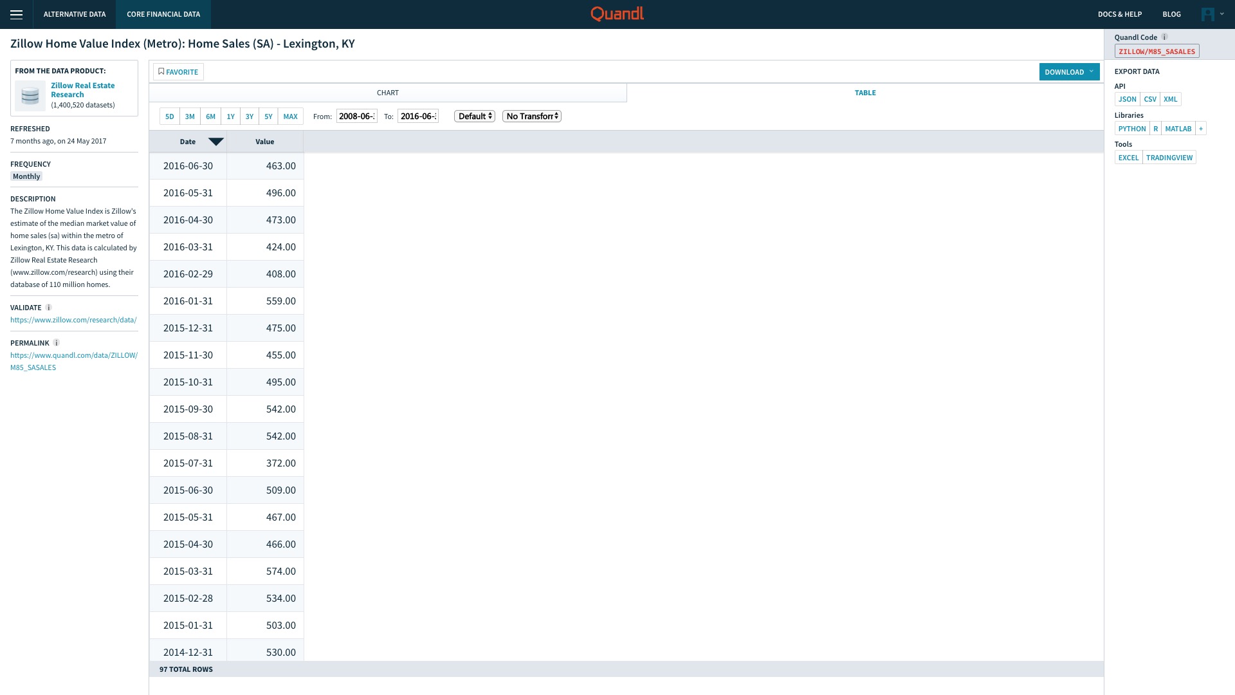Open the user profile avatar menu
Viewport: 1235px width, 695px height.
tap(1208, 14)
